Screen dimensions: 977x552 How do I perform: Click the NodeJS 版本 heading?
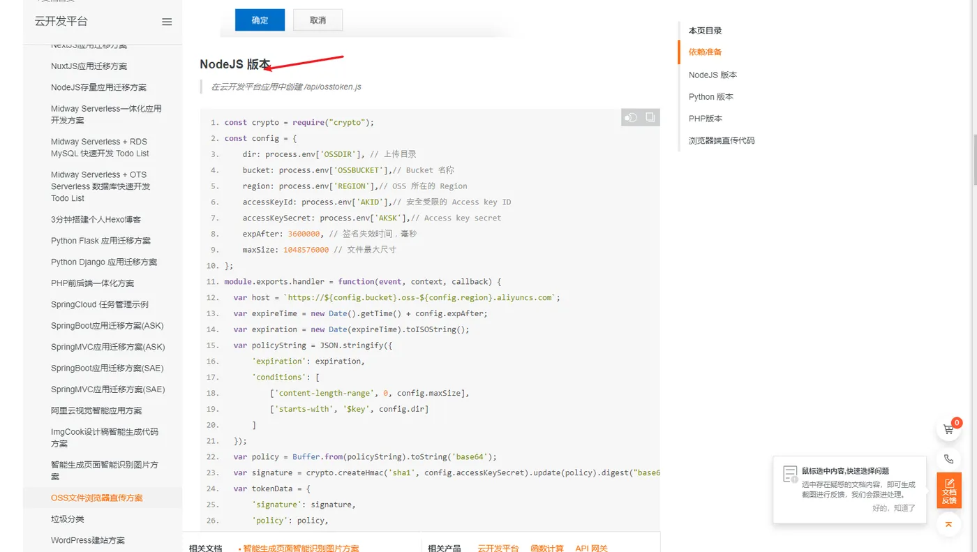click(235, 64)
